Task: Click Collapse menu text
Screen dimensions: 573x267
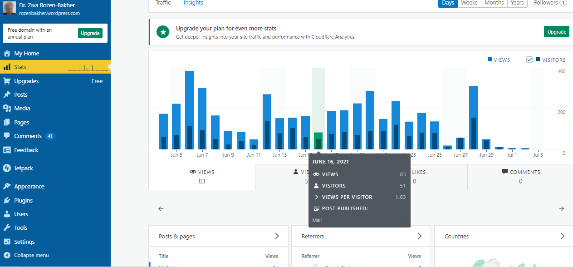Action: (31, 255)
